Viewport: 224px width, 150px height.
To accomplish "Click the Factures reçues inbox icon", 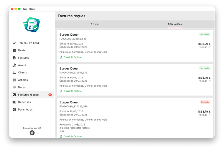I will tap(14, 95).
